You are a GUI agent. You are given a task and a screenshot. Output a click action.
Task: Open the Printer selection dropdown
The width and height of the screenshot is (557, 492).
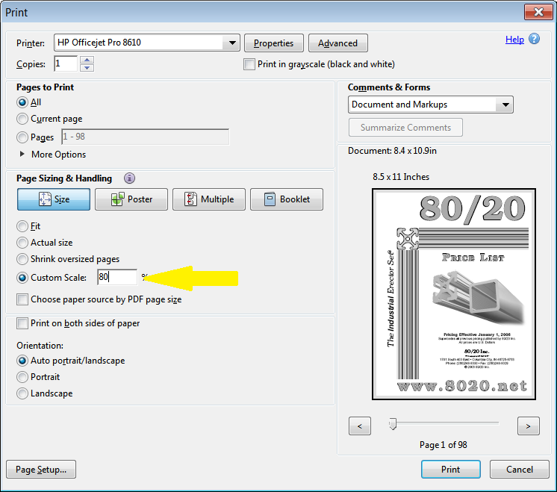232,43
